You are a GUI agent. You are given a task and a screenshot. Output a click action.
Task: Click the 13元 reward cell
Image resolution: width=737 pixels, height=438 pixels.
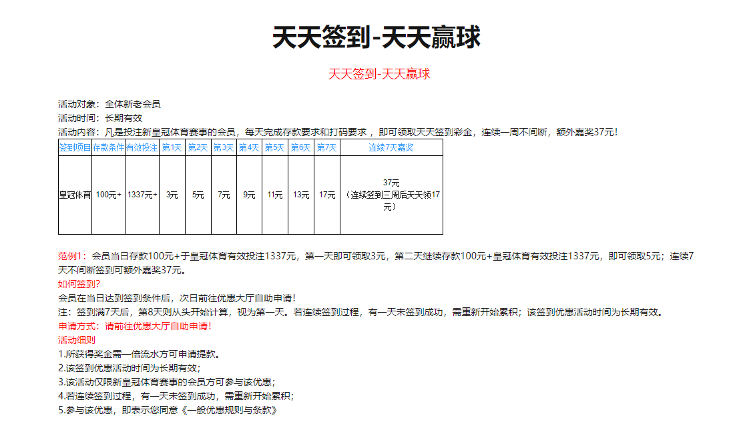[x=301, y=195]
